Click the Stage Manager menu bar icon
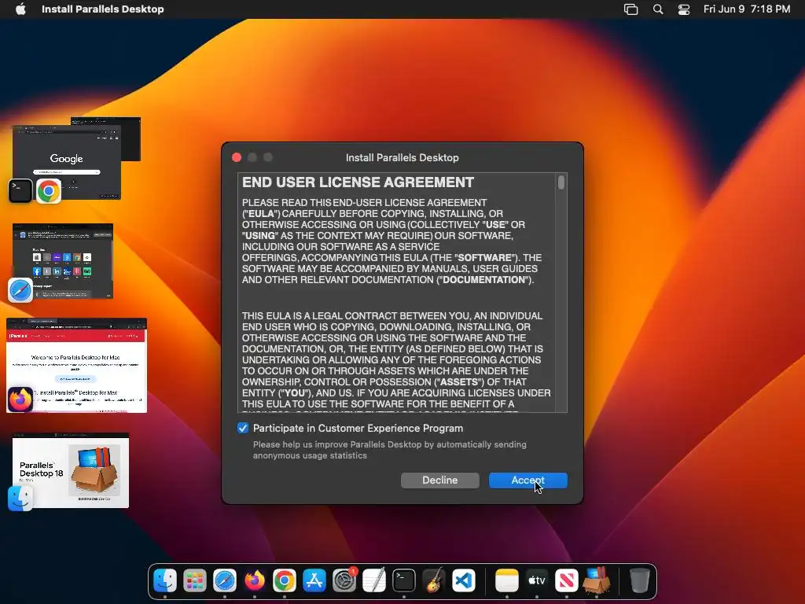 pos(631,9)
